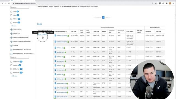Image resolution: width=176 pixels, height=99 pixels.
Task: Show the +20 more reach options
Action: (13, 26)
